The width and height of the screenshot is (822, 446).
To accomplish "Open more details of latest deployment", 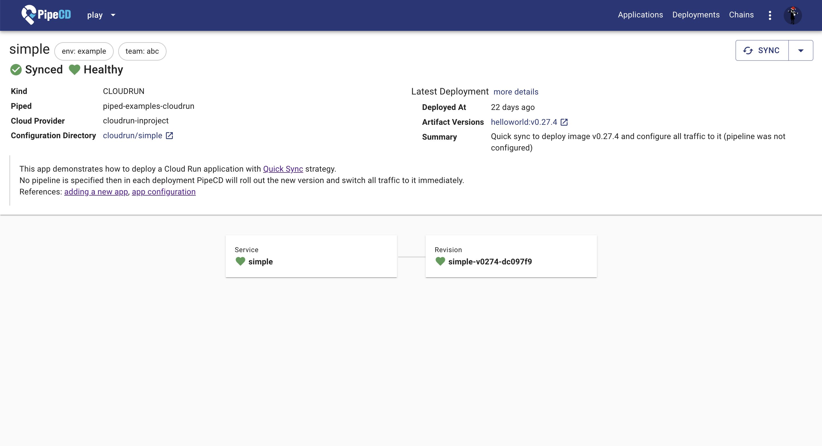I will (x=516, y=92).
